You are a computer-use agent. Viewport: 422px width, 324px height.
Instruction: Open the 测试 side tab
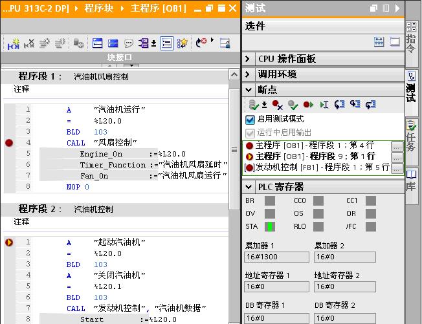click(x=411, y=92)
